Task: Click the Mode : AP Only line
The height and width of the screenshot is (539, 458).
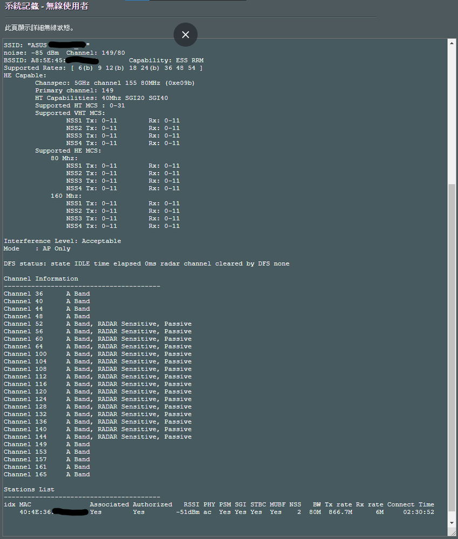Action: [37, 249]
